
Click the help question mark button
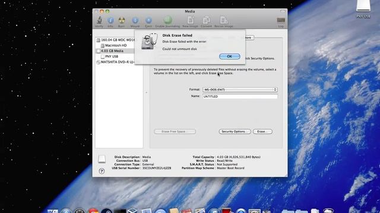[102, 171]
